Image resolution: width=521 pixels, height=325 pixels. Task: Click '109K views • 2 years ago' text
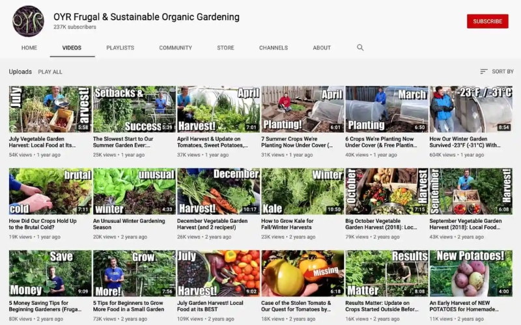(206, 318)
